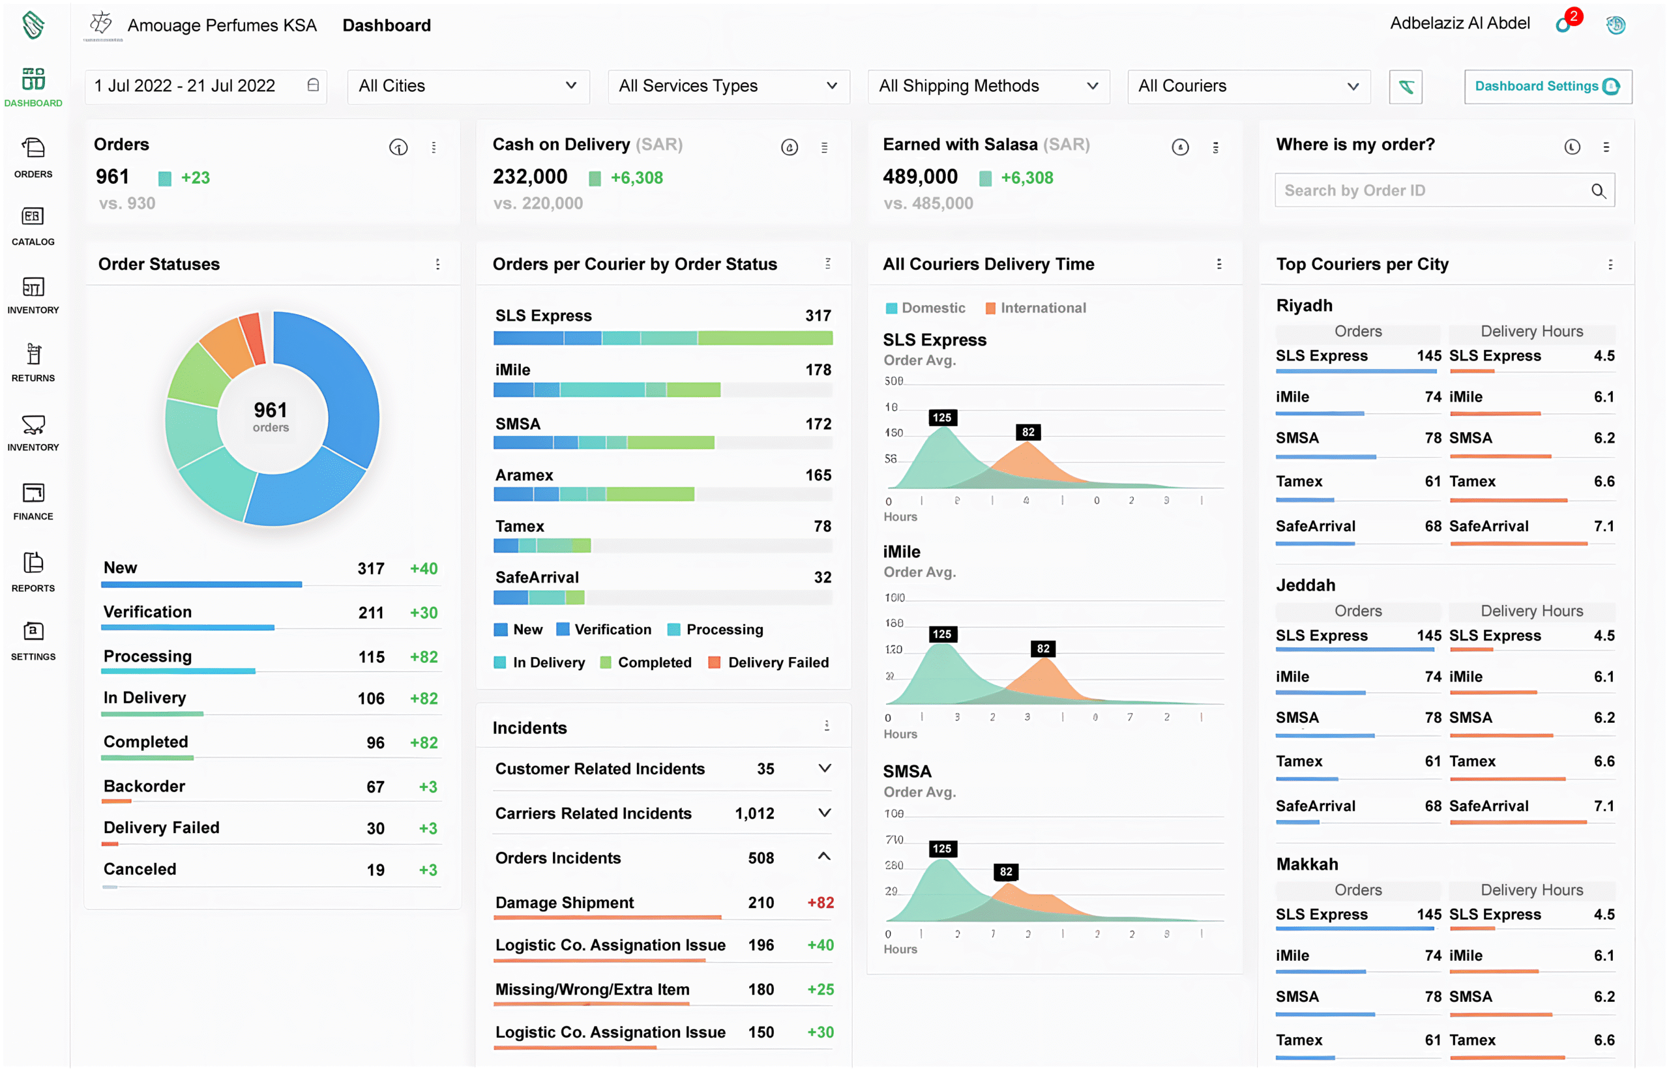This screenshot has width=1669, height=1069.
Task: Open the Finance sidebar section
Action: coord(33,501)
